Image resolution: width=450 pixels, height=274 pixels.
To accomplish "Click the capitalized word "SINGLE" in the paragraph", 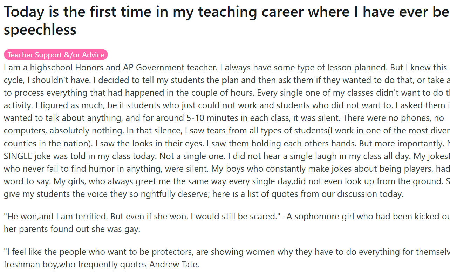I will tap(17, 156).
